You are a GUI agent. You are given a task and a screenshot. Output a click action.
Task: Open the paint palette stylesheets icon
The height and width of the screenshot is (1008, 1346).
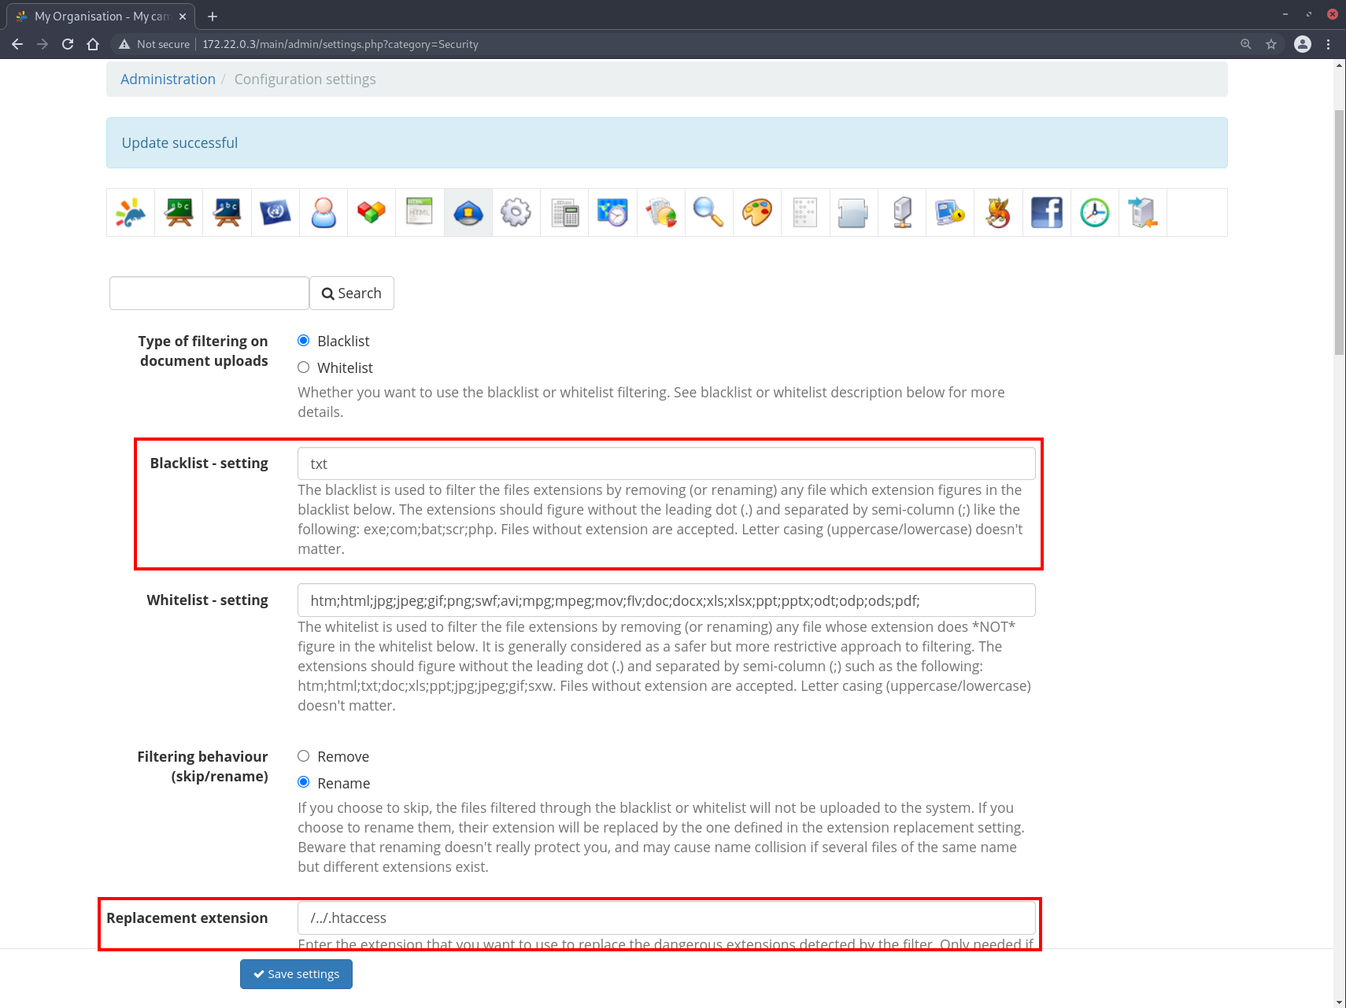(x=756, y=212)
